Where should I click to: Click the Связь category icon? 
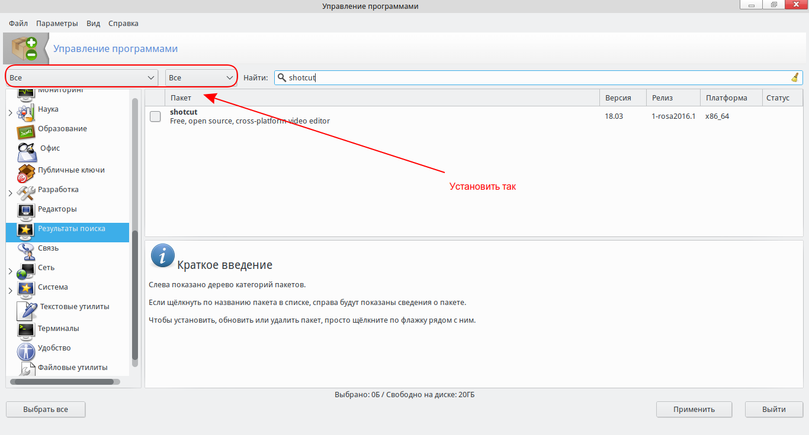tap(25, 251)
